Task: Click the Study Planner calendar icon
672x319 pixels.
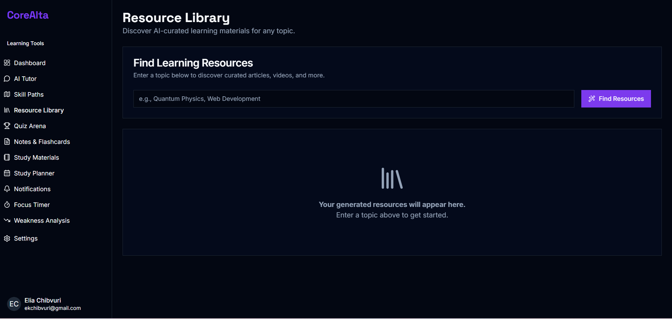Action: 7,173
